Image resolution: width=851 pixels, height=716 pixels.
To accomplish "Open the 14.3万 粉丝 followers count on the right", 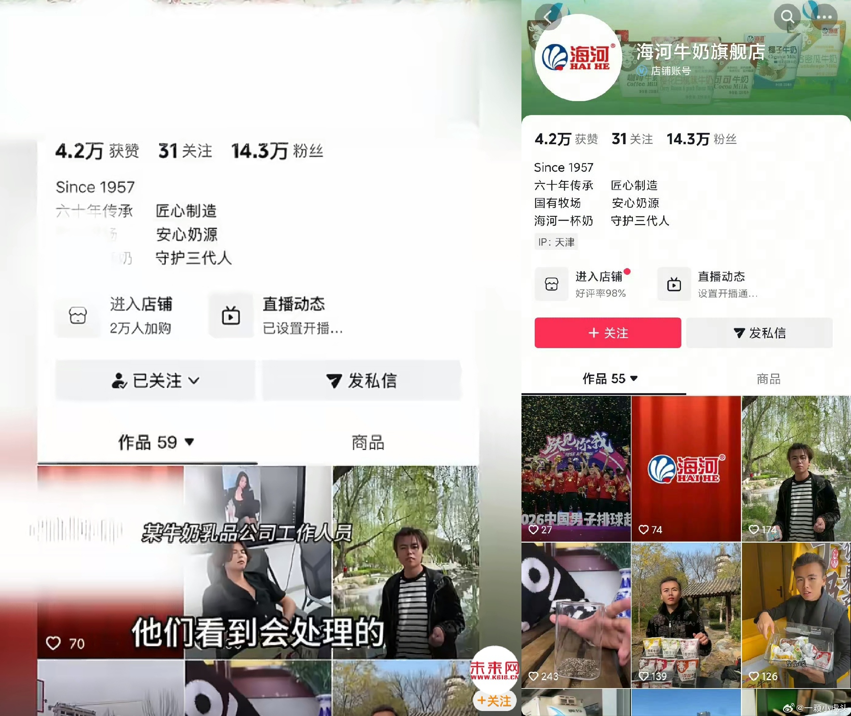I will point(701,139).
